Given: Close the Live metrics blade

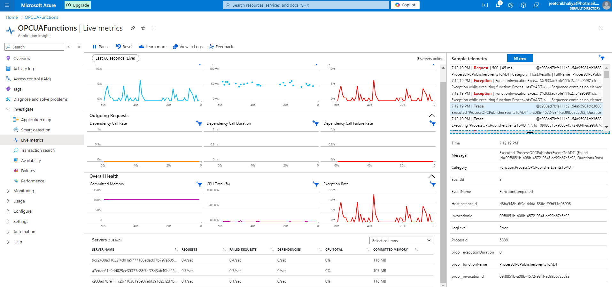Looking at the screenshot, I should [601, 28].
